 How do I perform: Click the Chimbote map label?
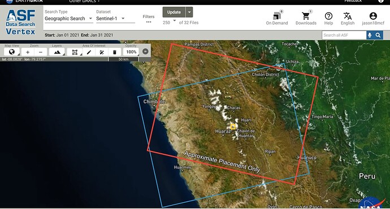pyautogui.click(x=154, y=101)
